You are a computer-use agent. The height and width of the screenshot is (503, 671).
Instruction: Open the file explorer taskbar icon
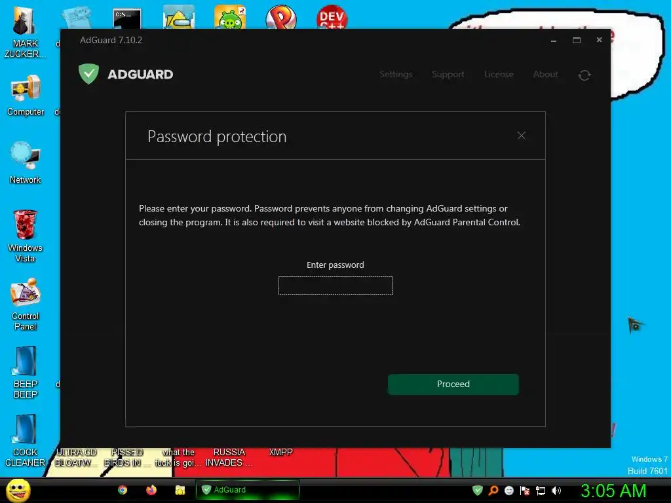180,490
